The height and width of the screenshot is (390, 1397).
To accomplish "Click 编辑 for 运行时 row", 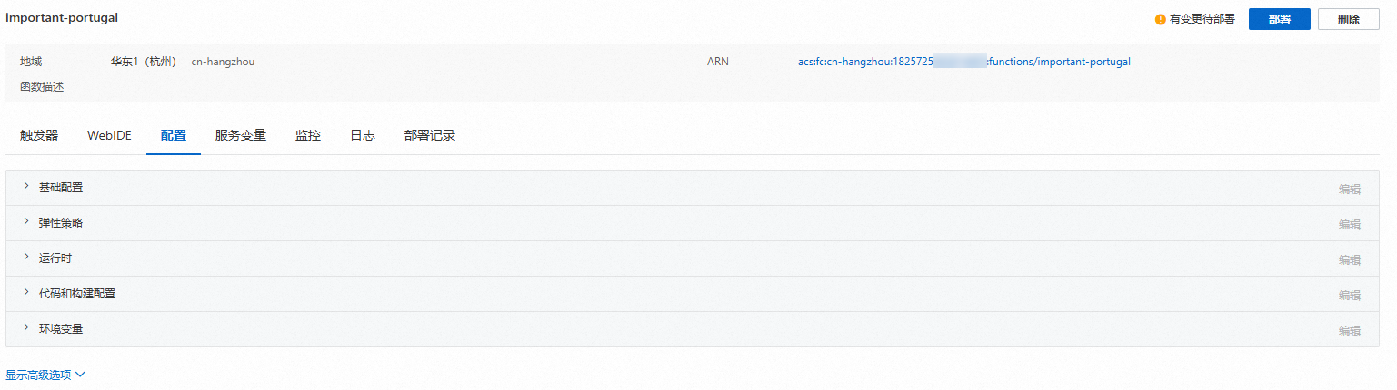I will pos(1350,259).
